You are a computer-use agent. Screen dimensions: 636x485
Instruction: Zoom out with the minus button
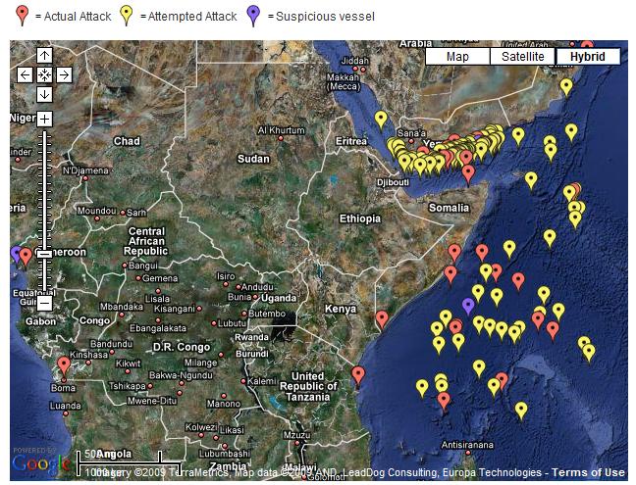tap(44, 303)
